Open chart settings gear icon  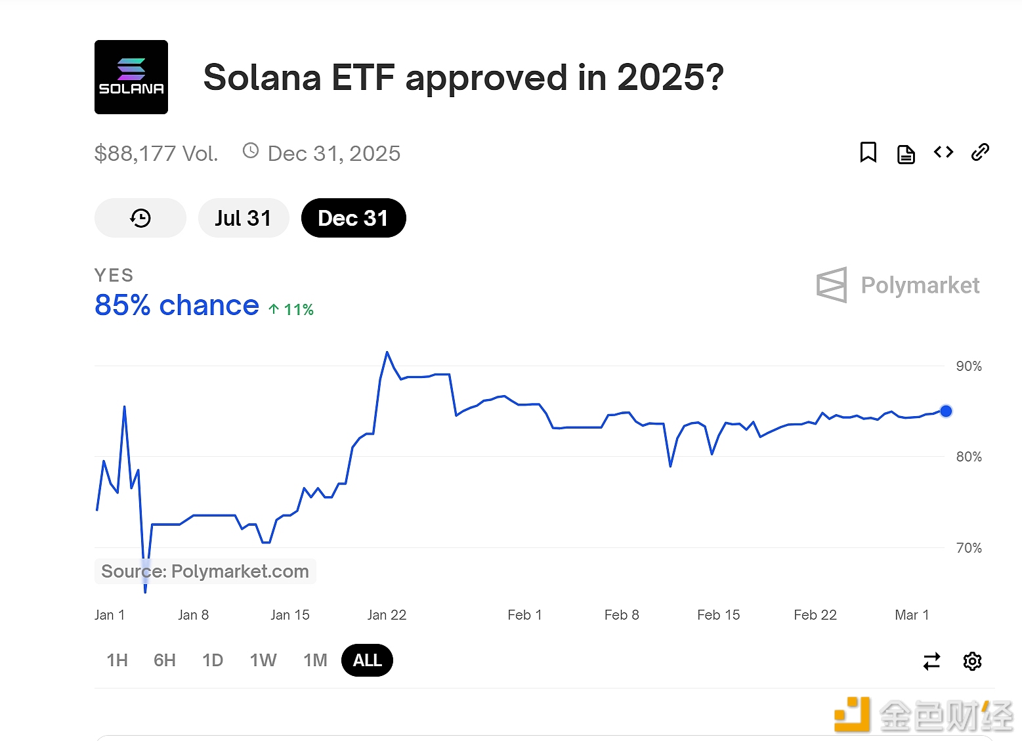tap(972, 661)
